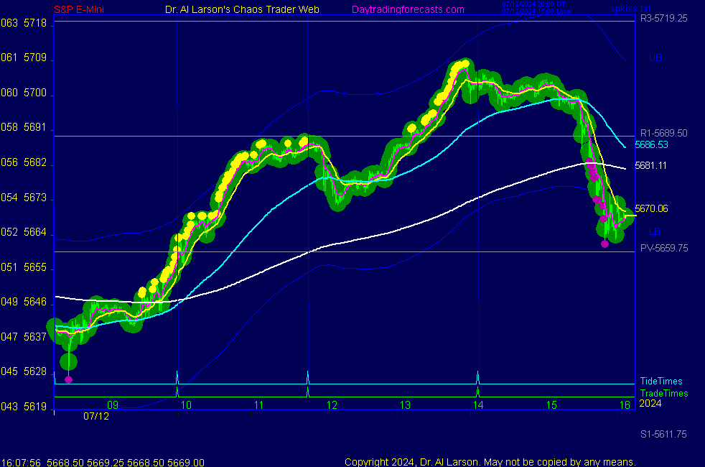Screen dimensions: 705x467
Task: Click the R1-5689.50 resistance label
Action: coord(663,133)
